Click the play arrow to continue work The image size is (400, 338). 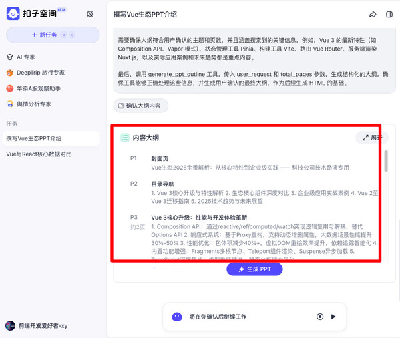(333, 317)
